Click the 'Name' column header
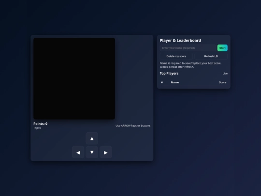The height and width of the screenshot is (196, 261). [x=175, y=82]
